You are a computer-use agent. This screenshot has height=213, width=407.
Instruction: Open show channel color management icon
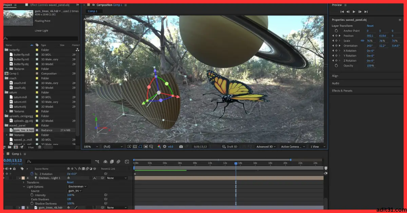159,147
